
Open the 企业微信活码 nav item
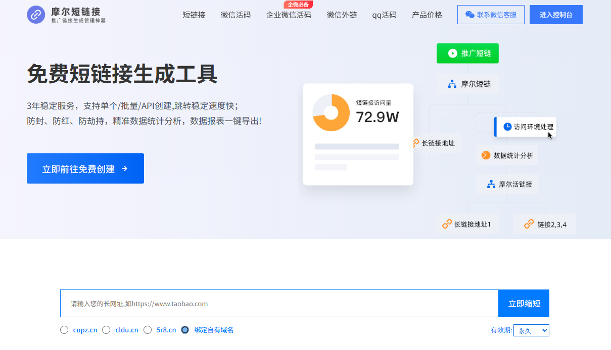coord(289,15)
